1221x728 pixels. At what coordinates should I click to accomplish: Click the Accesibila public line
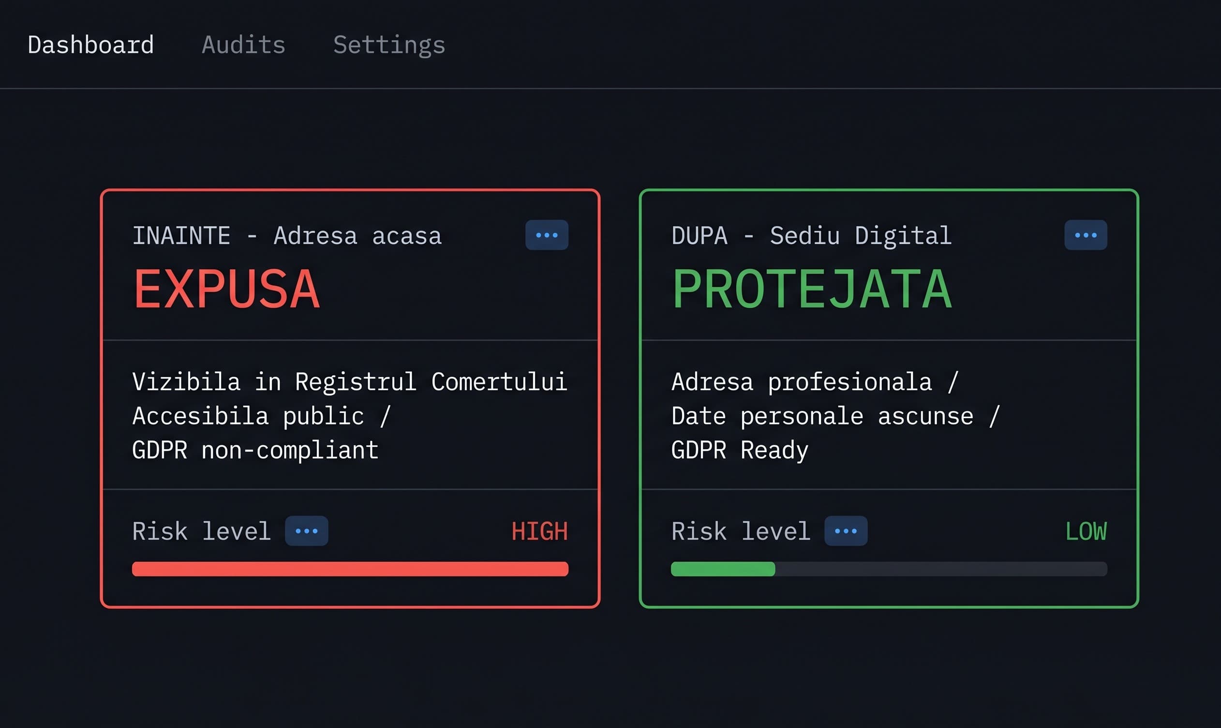[x=261, y=416]
